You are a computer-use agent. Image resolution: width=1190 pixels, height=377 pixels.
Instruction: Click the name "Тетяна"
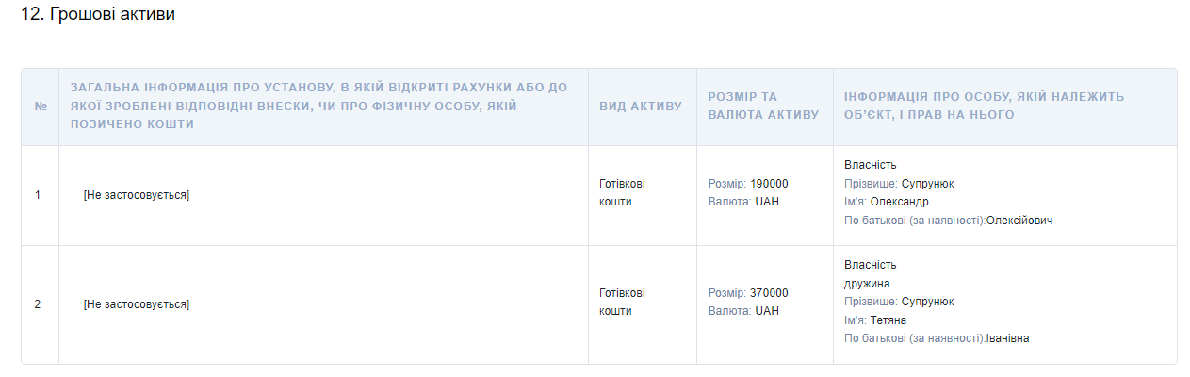coord(888,320)
